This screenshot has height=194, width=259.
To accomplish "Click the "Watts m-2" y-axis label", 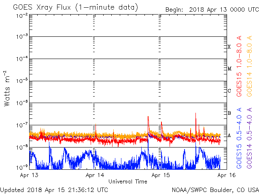I will pos(7,89).
